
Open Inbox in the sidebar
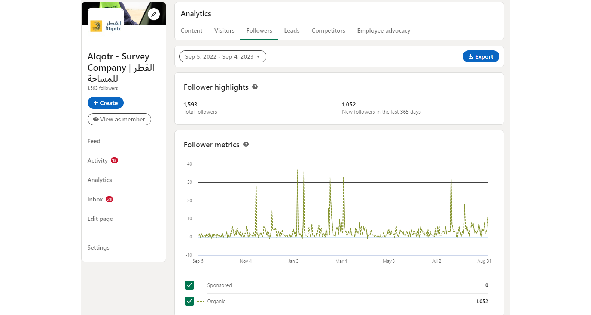(x=95, y=199)
